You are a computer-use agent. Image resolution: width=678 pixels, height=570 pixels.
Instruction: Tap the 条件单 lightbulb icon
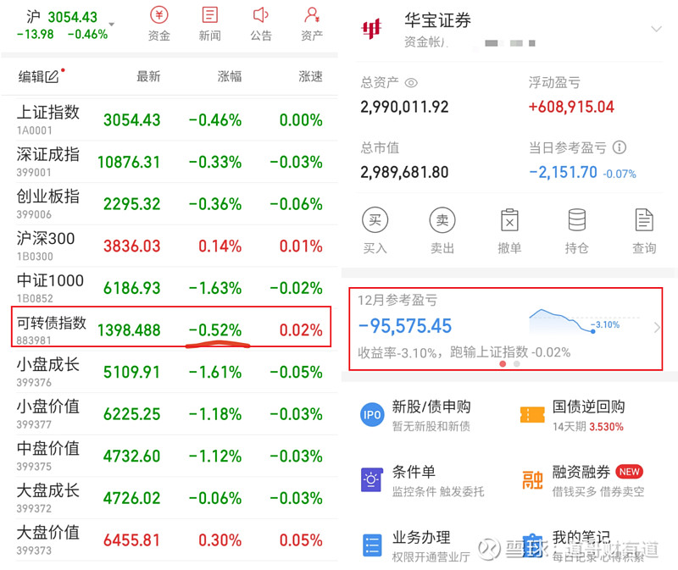(372, 480)
